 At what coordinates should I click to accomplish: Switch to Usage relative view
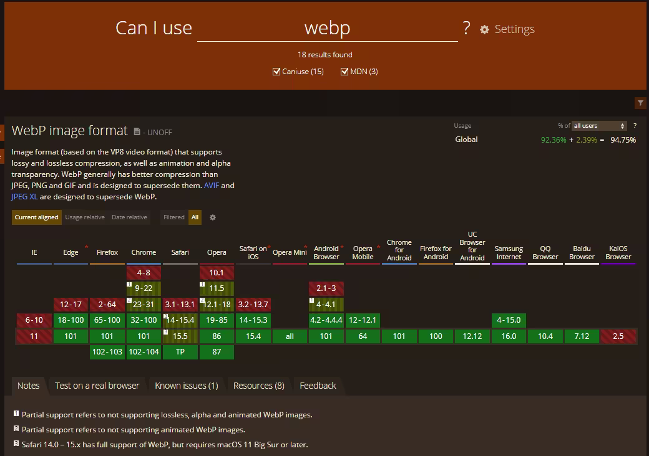tap(85, 217)
